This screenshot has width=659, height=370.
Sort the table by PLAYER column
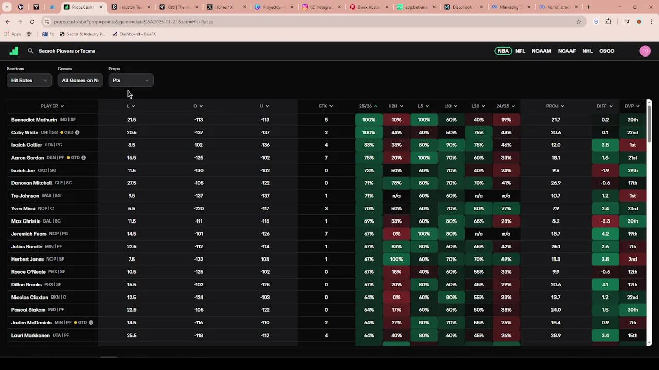(x=52, y=106)
